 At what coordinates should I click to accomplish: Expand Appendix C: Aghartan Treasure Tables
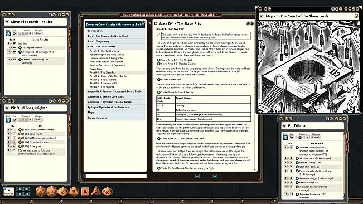click(x=116, y=102)
